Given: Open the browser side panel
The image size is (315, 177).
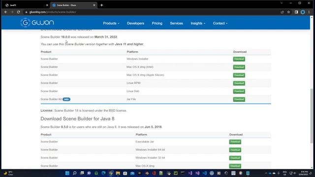Looking at the screenshot, I should pyautogui.click(x=296, y=12).
